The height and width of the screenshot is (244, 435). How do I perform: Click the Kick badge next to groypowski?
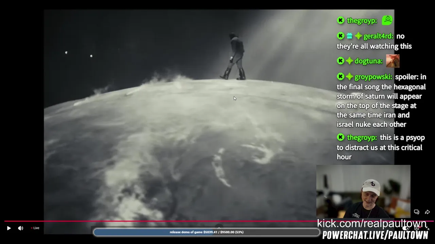tap(341, 77)
